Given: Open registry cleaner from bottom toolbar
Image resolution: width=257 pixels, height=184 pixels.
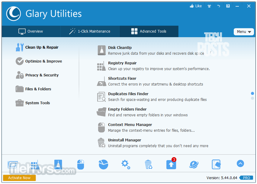Looking at the screenshot, I should click(35, 165).
